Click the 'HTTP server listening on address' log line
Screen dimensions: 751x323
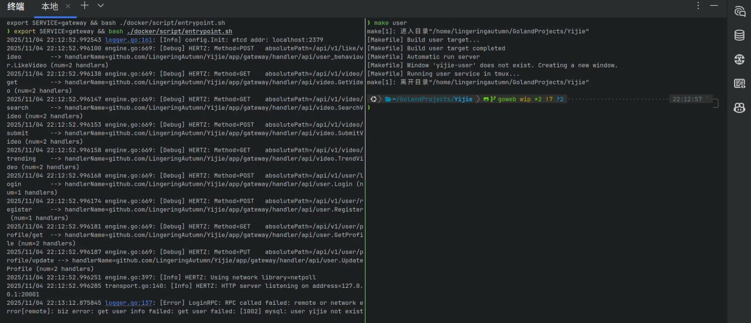click(185, 290)
